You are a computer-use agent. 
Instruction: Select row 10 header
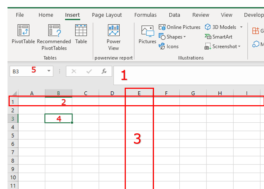tap(13, 177)
